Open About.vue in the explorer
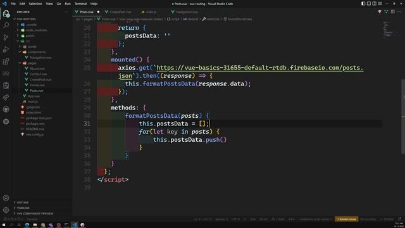The image size is (405, 228). (37, 68)
